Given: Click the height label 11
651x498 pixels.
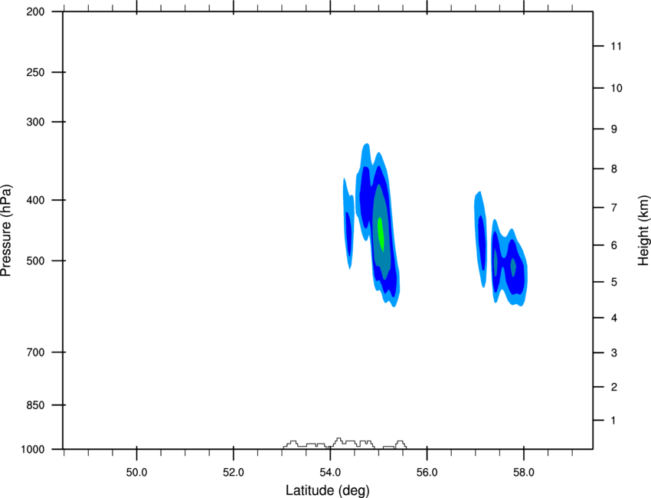Looking at the screenshot, I should point(616,46).
